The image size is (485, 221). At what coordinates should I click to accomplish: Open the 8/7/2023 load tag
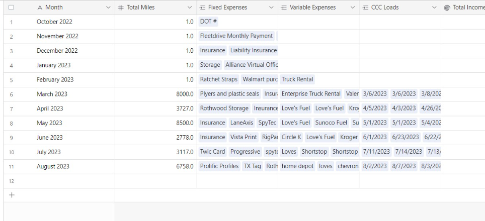(x=404, y=166)
